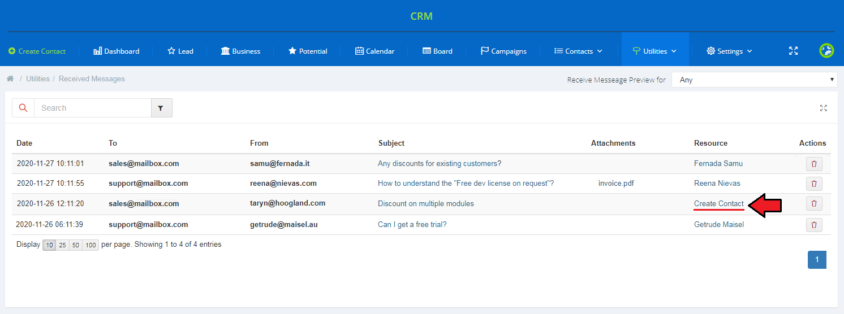Click Attachments column header
The width and height of the screenshot is (844, 314).
613,143
